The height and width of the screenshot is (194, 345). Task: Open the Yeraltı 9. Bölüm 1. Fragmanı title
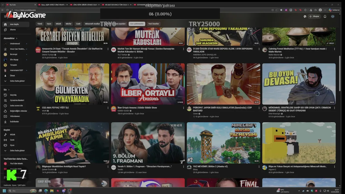144,167
